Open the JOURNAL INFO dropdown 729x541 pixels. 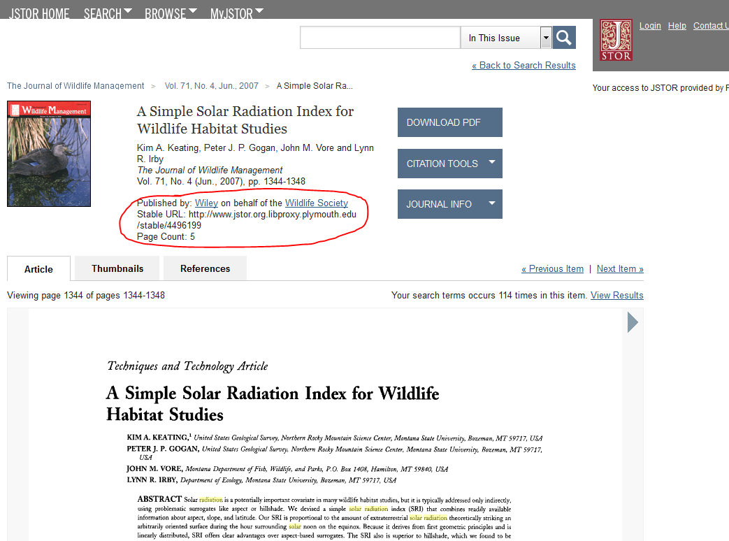click(449, 203)
